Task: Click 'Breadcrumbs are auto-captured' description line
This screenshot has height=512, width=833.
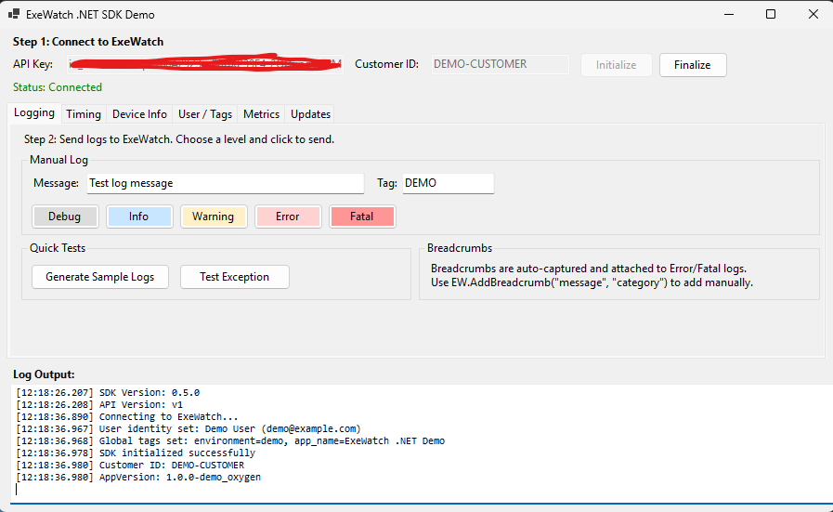Action: tap(589, 269)
